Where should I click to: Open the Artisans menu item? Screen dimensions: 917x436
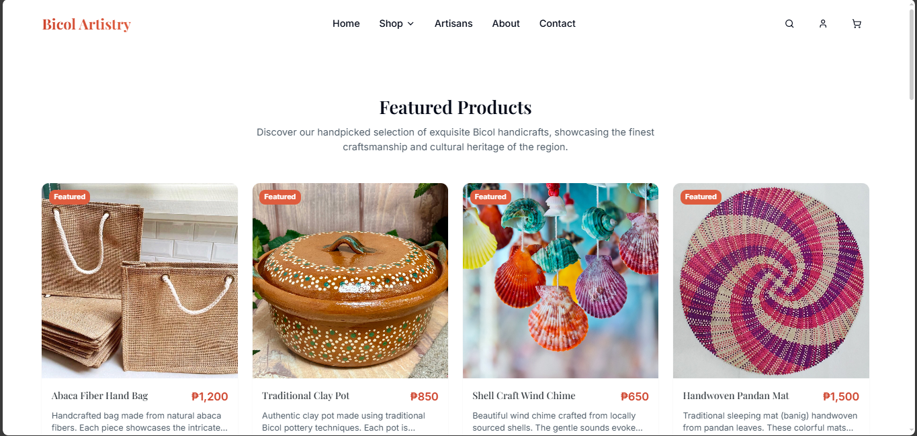453,23
